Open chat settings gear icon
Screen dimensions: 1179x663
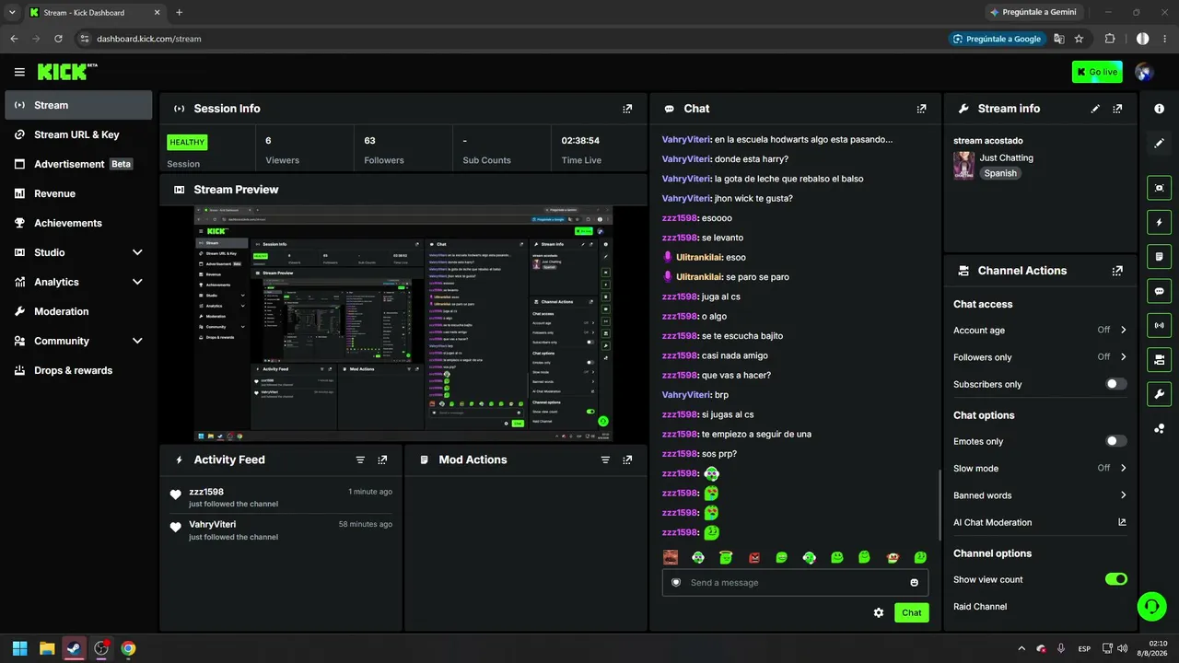[879, 612]
